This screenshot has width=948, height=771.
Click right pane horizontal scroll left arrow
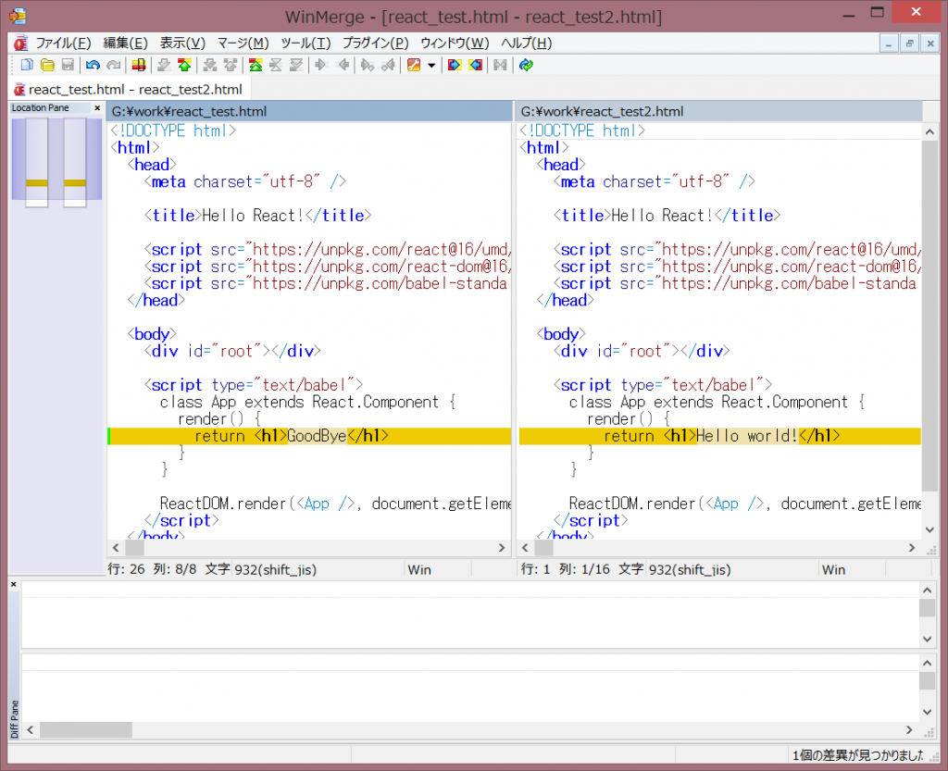pyautogui.click(x=525, y=547)
